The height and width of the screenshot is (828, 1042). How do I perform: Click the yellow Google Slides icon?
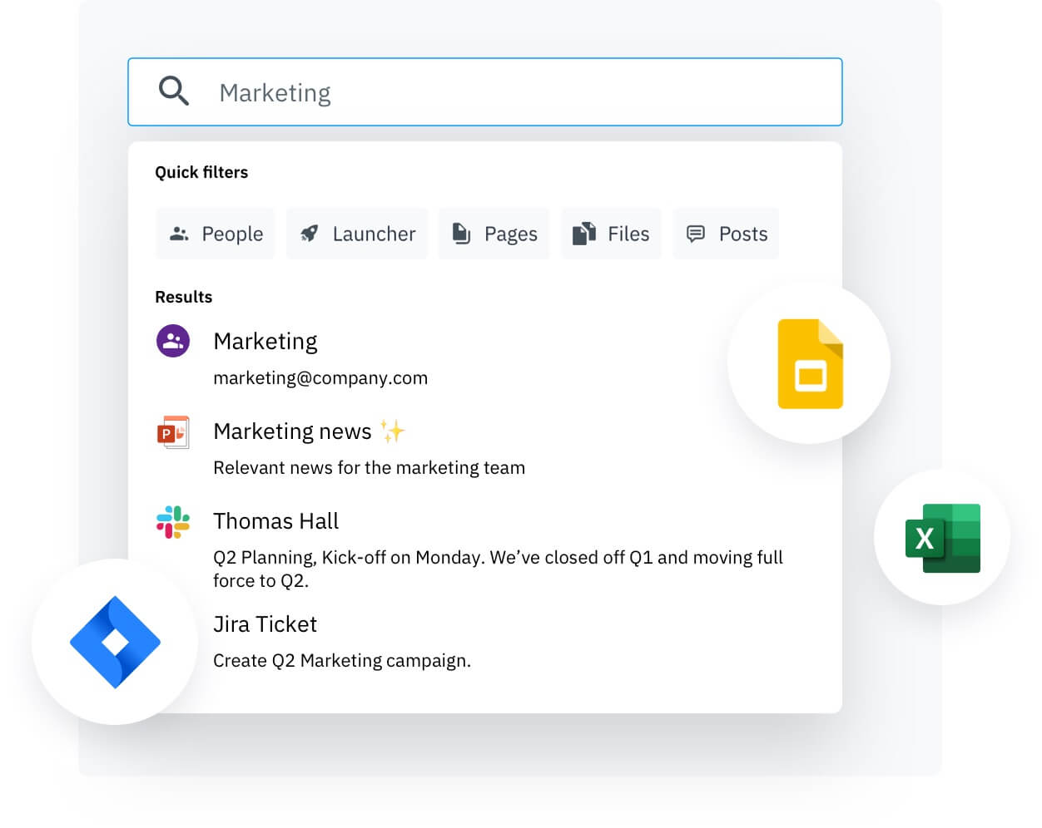[x=809, y=363]
